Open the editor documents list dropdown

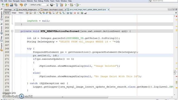[x=174, y=9]
